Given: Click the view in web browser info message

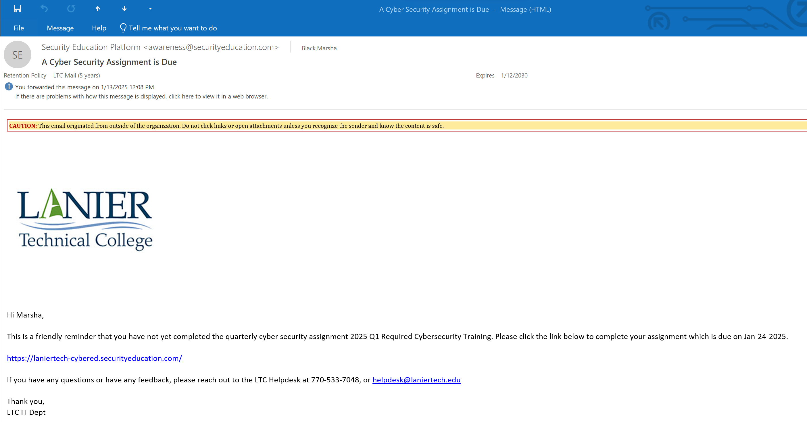Looking at the screenshot, I should pos(141,96).
